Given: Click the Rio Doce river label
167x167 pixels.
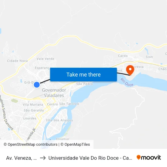Looking at the screenshot, I should click(127, 82).
